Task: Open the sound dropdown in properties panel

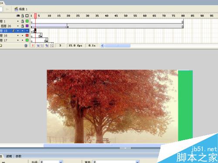Action: point(116,162)
